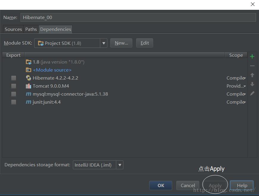Viewport: 259px width, 196px height.
Task: Click the Cancel button
Action: (188, 185)
